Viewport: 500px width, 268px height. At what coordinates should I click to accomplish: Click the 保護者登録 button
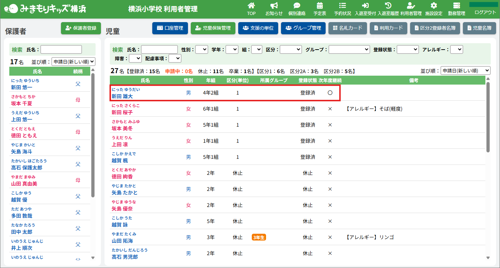click(x=81, y=28)
